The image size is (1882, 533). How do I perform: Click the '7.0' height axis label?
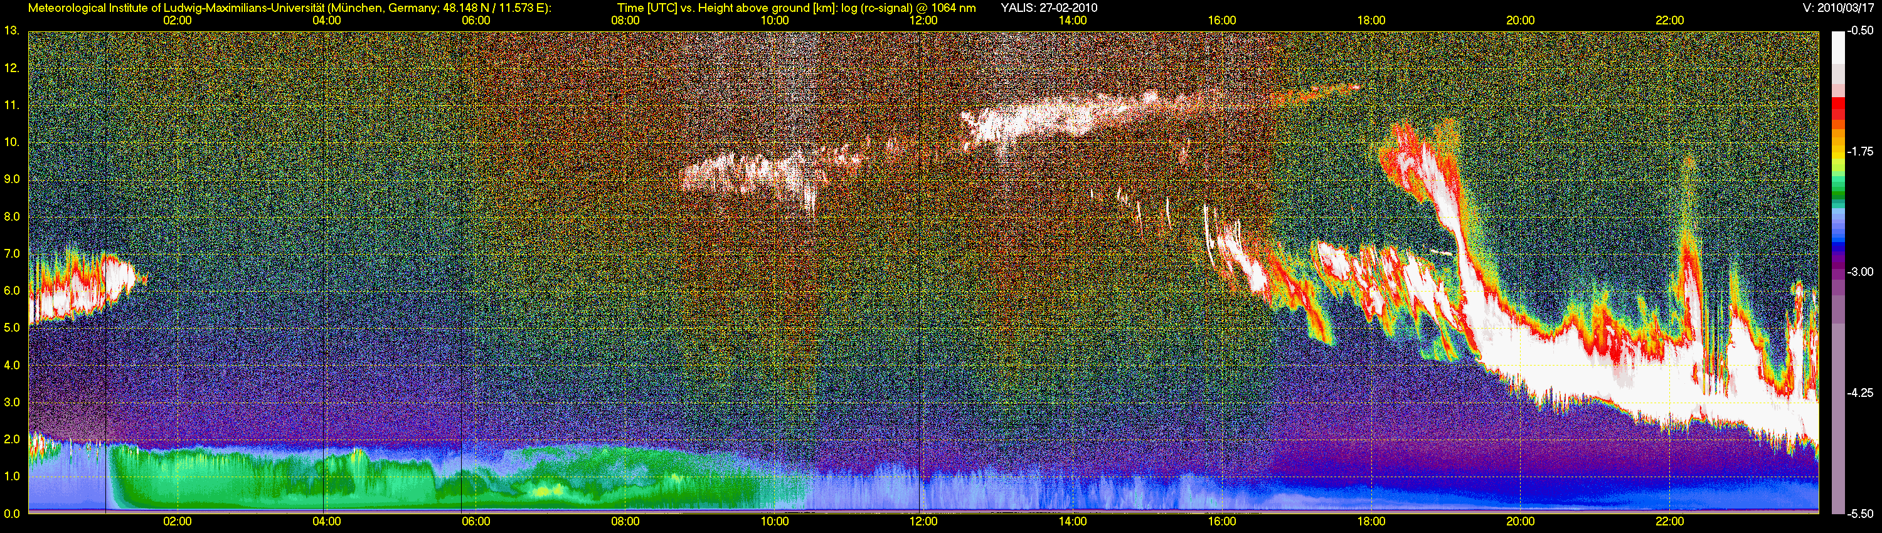(x=11, y=253)
